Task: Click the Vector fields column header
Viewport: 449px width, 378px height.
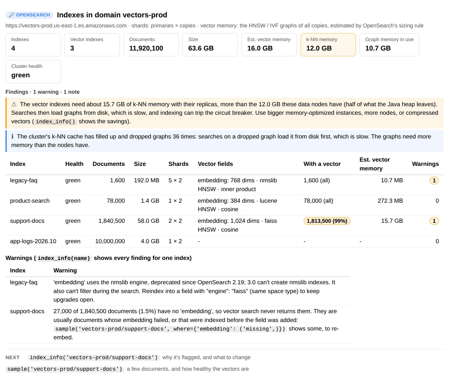Action: [x=215, y=164]
